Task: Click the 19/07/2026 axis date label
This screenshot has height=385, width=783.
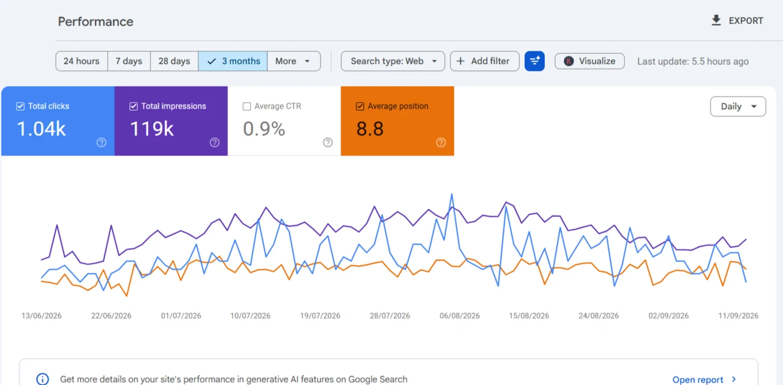Action: point(320,316)
